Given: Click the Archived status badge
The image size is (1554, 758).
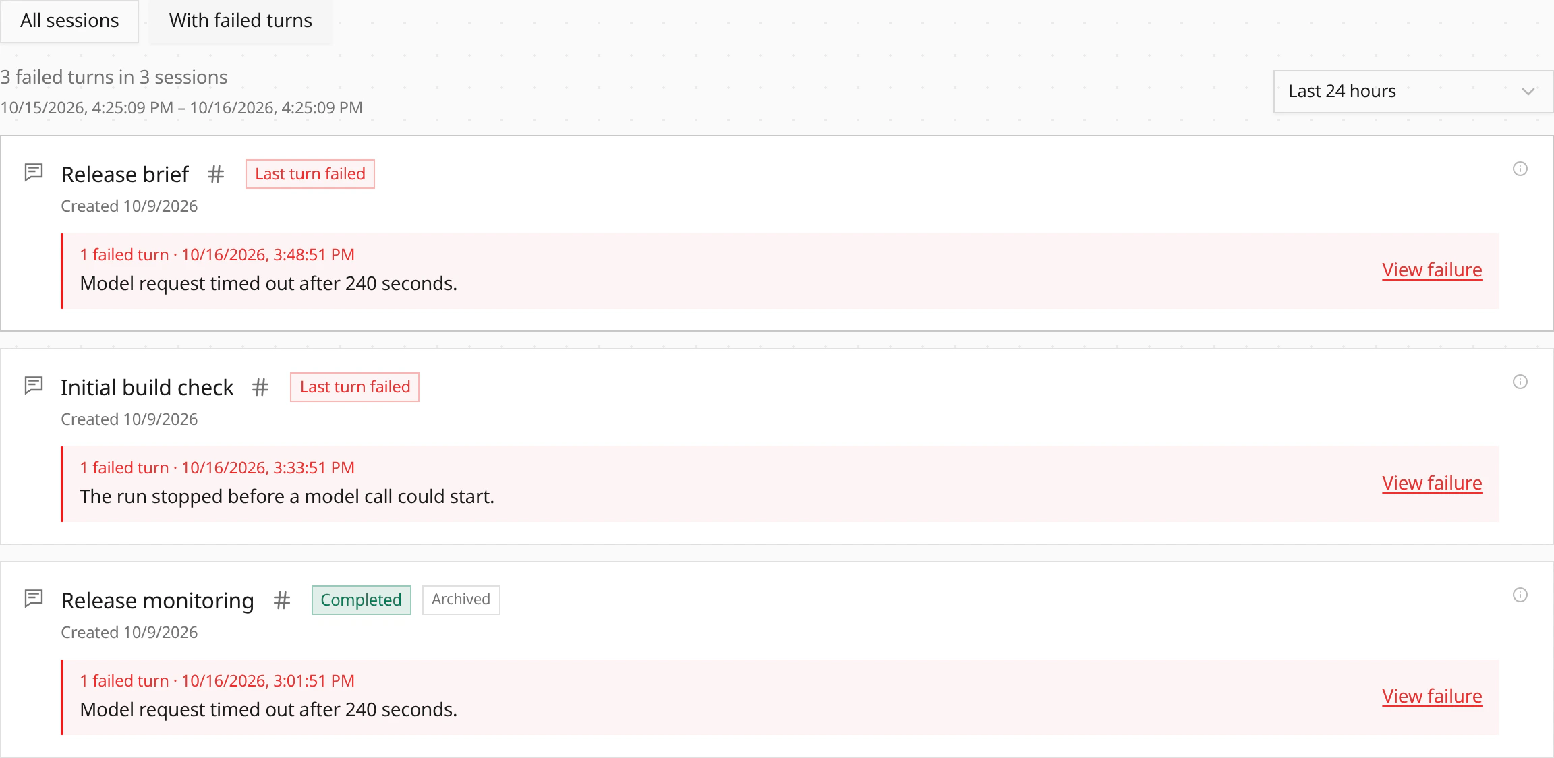Looking at the screenshot, I should 461,600.
